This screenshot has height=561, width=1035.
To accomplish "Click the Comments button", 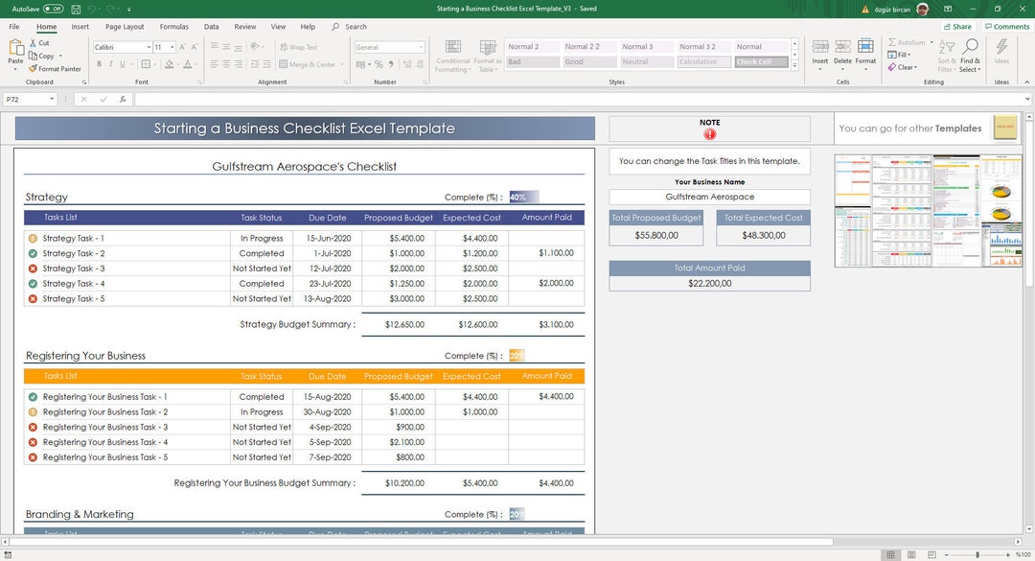I will coord(1006,27).
